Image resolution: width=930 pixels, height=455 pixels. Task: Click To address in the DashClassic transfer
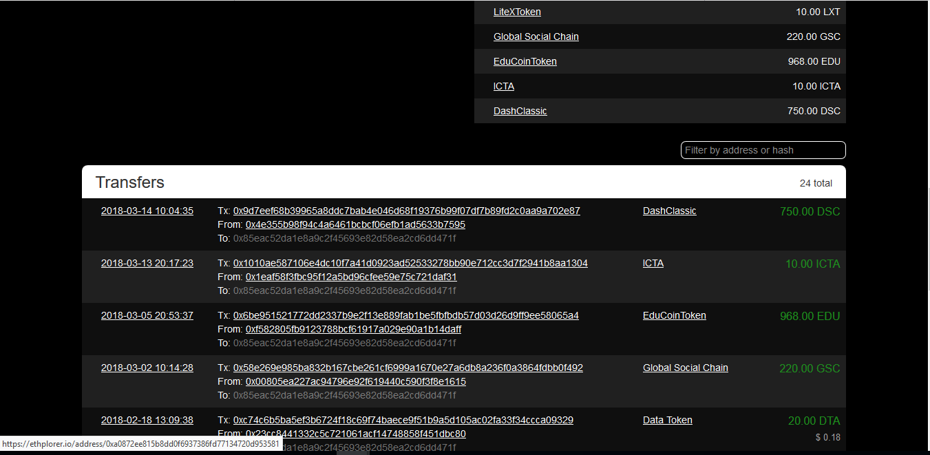(x=344, y=238)
